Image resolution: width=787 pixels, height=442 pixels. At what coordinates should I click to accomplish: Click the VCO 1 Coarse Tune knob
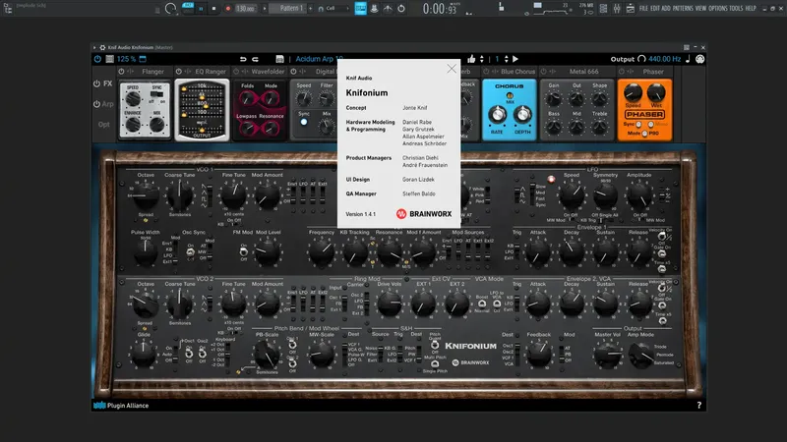pos(180,194)
